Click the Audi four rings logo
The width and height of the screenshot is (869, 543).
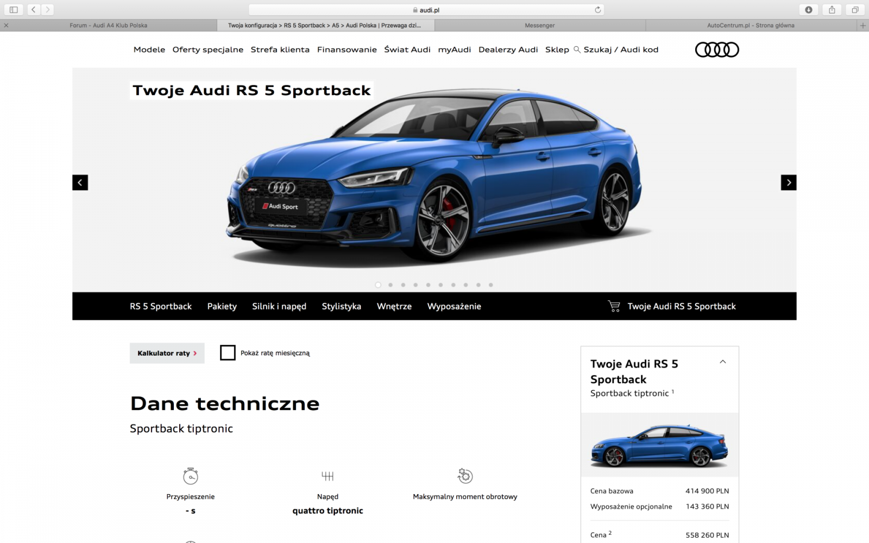click(717, 50)
